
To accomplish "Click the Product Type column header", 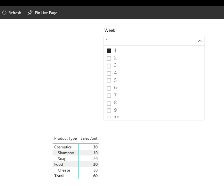I will coord(65,138).
